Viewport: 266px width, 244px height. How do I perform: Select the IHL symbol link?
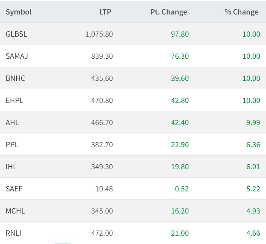tap(11, 167)
